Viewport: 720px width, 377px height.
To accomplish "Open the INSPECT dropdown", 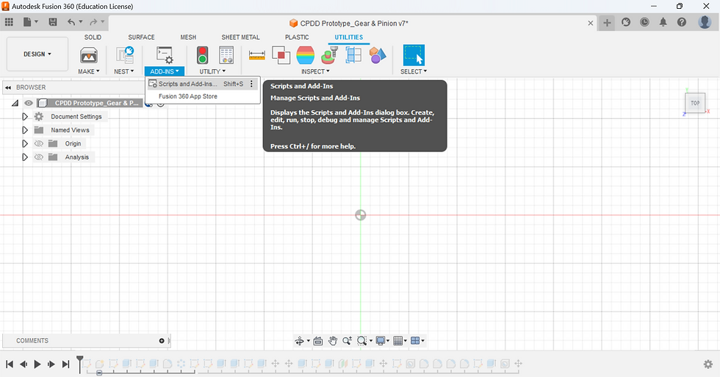I will (x=315, y=71).
